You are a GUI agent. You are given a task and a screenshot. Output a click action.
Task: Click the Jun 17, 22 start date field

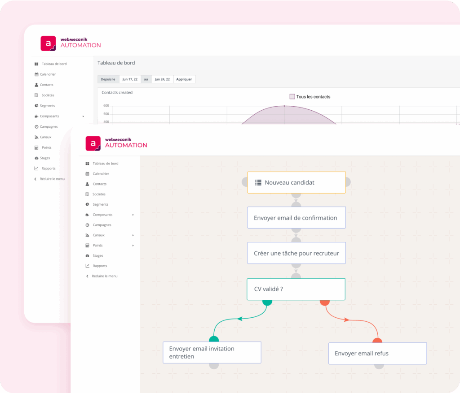(130, 79)
